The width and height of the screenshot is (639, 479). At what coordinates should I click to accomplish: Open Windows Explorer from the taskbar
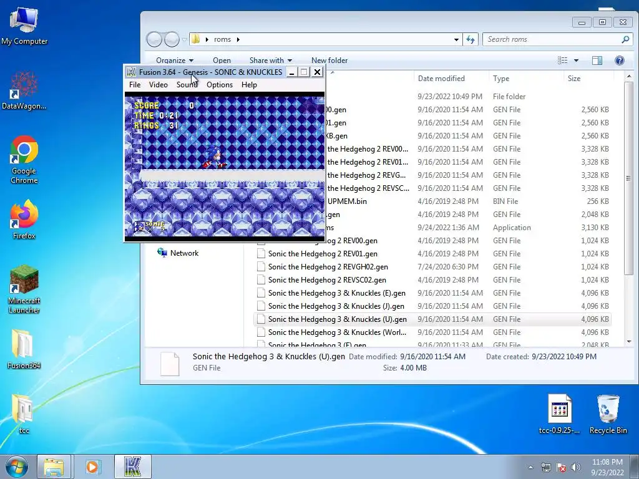[x=54, y=467]
